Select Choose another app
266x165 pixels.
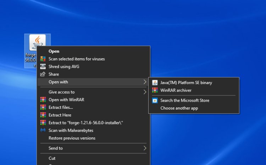(194, 108)
